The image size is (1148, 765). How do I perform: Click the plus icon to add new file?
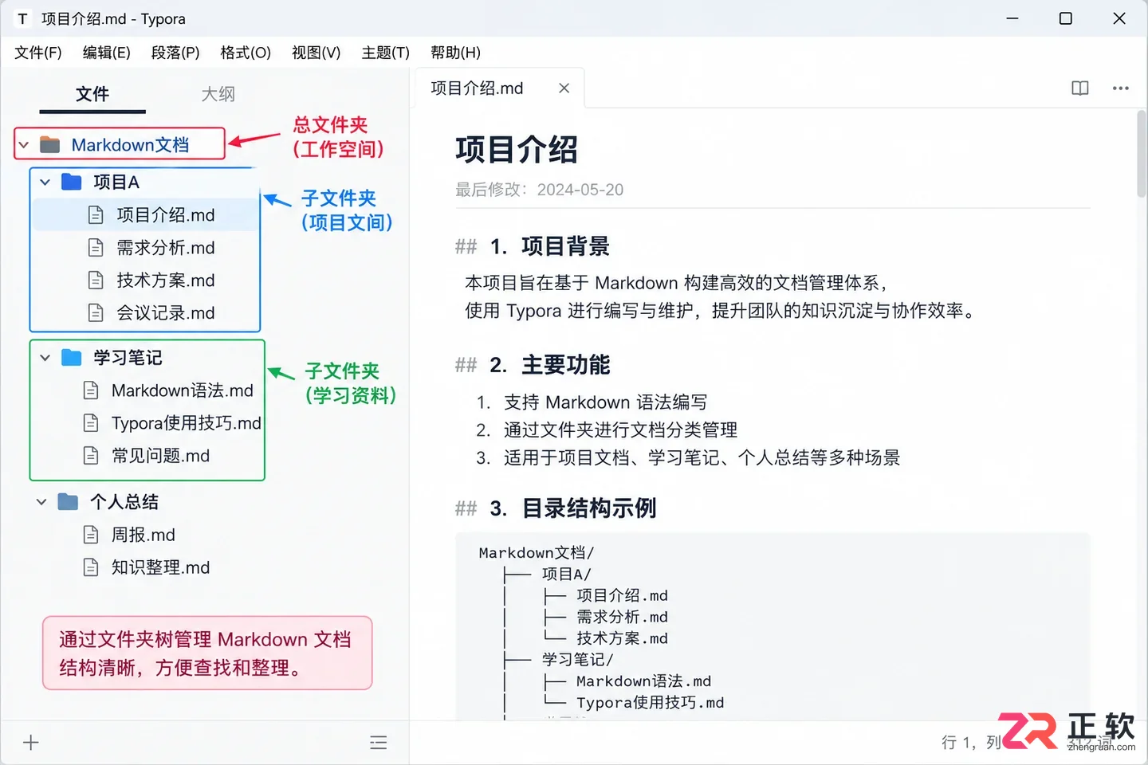31,743
